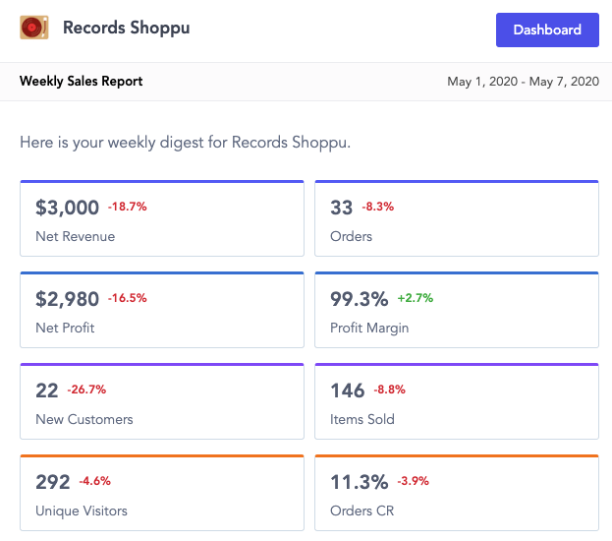The height and width of the screenshot is (541, 612).
Task: Open the Profit Margin card
Action: pyautogui.click(x=457, y=310)
